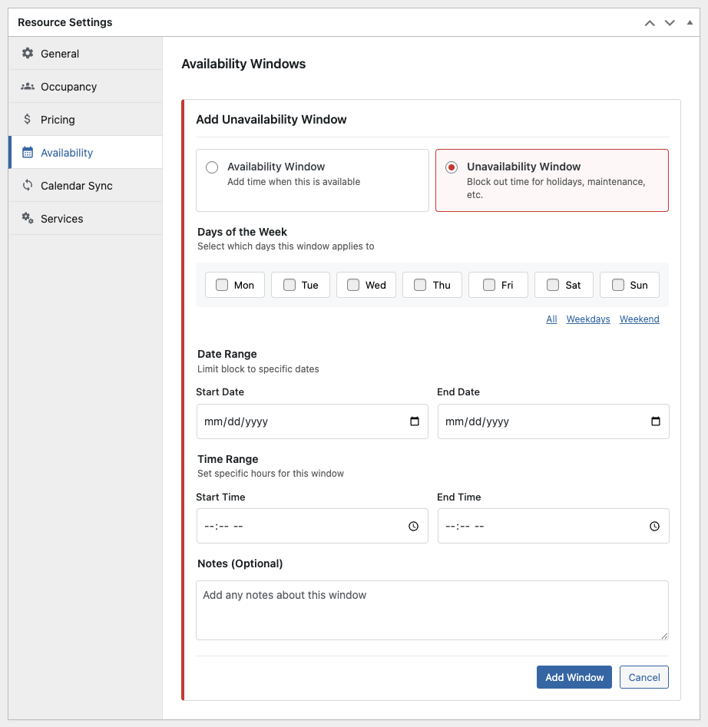Check the Mon day checkbox
This screenshot has height=727, width=708.
coord(222,285)
